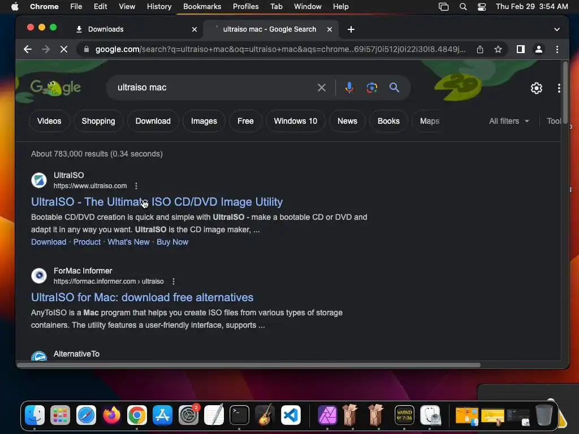Toggle the Chrome side panel

click(521, 49)
